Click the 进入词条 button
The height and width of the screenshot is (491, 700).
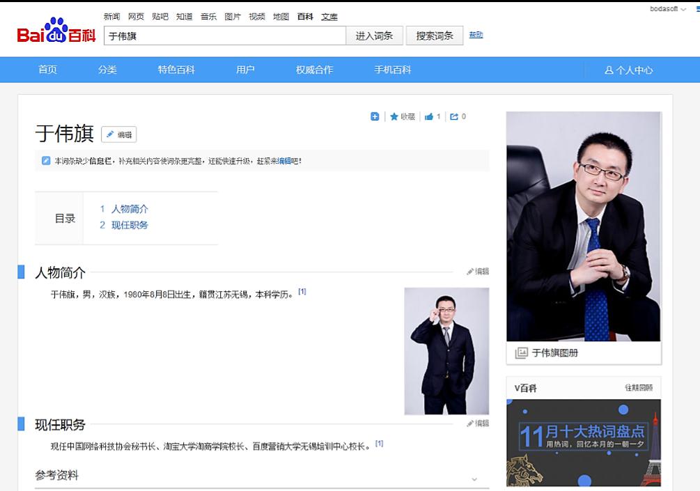[x=374, y=36]
